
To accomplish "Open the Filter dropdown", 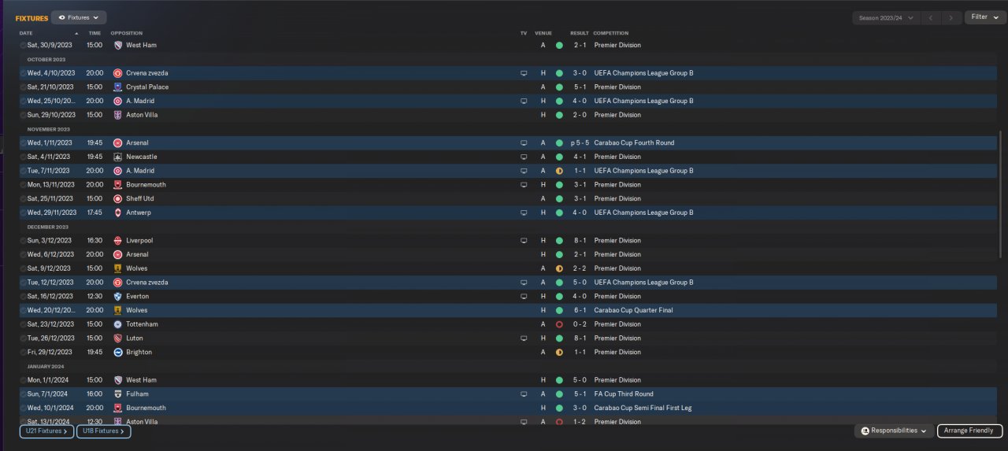I will (984, 17).
